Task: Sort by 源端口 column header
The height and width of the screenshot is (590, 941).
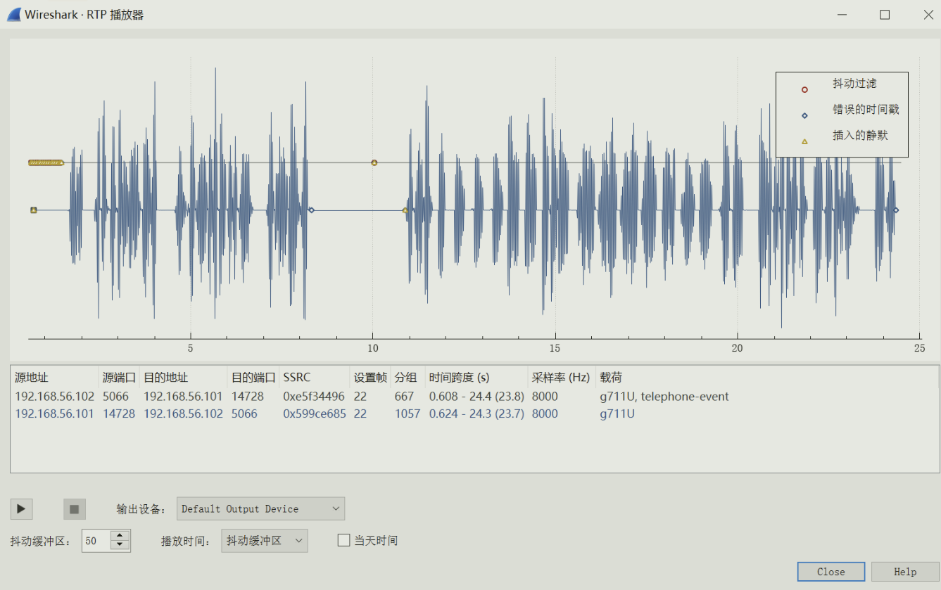Action: tap(119, 378)
